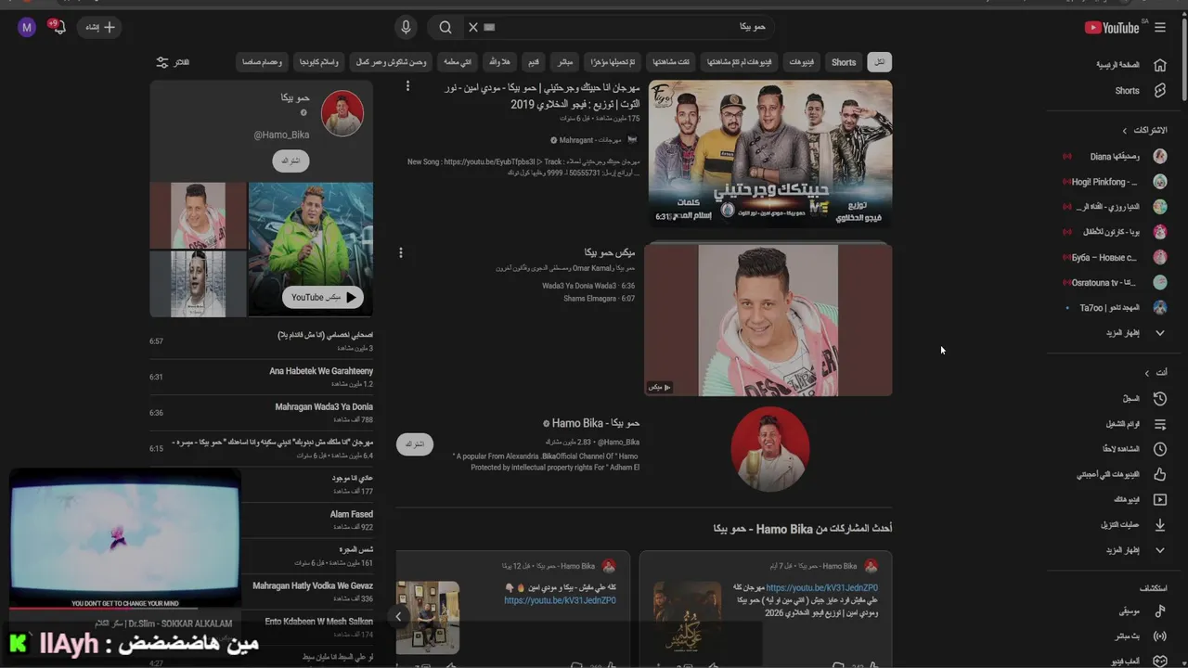Open the search Filters button
Viewport: 1188px width, 668px height.
172,62
